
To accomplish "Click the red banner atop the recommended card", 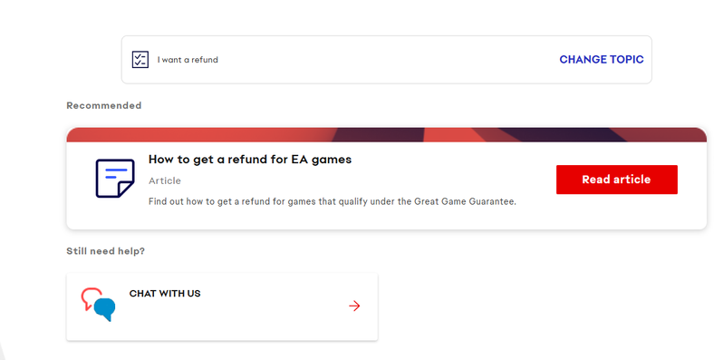I will 386,135.
